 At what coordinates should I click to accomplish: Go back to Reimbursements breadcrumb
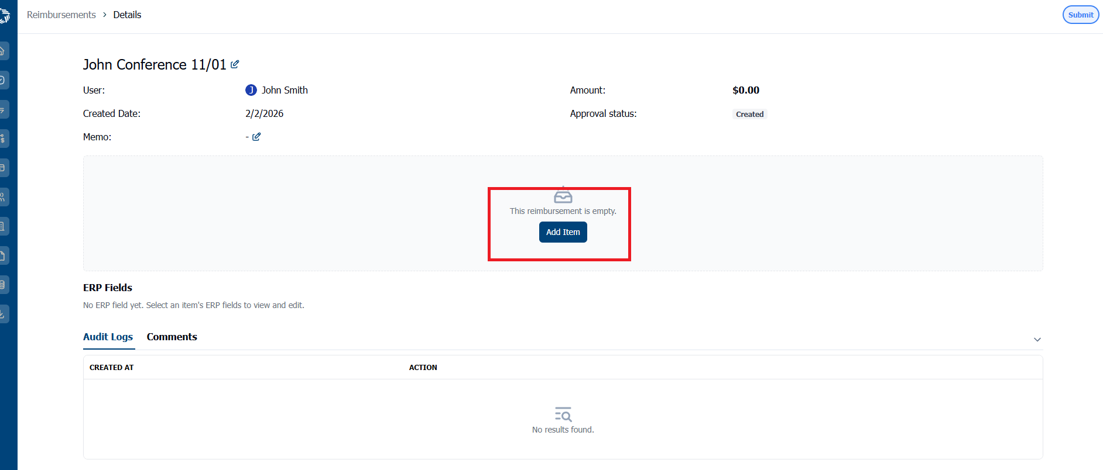(x=61, y=15)
